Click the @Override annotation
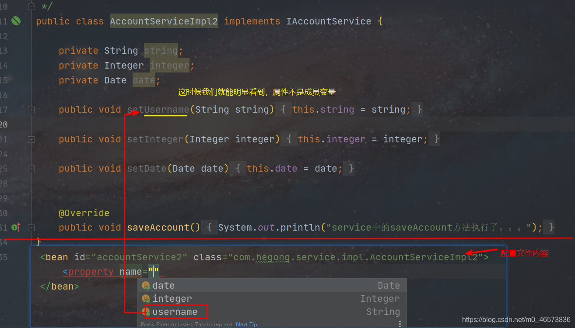 84,213
